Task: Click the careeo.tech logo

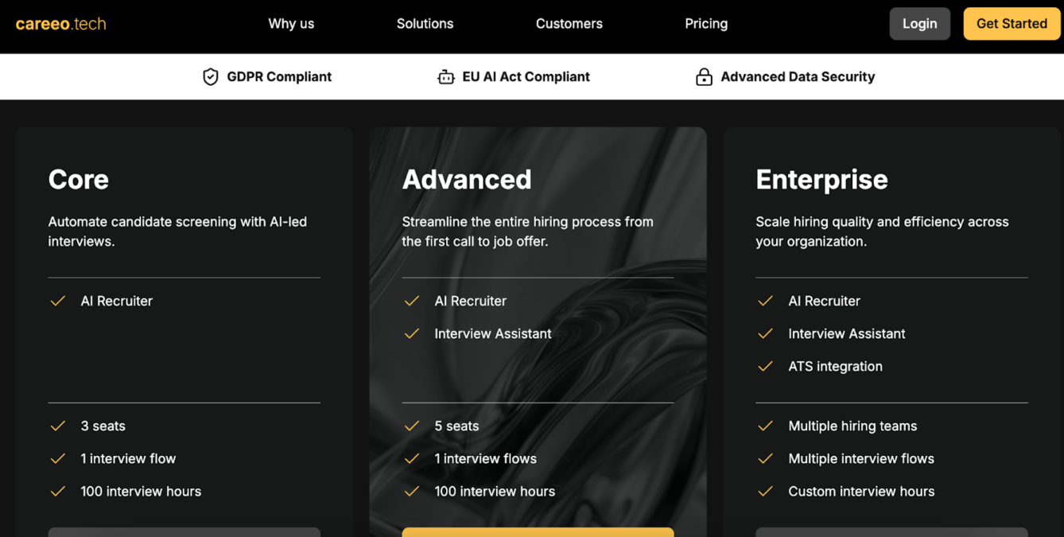Action: click(61, 24)
